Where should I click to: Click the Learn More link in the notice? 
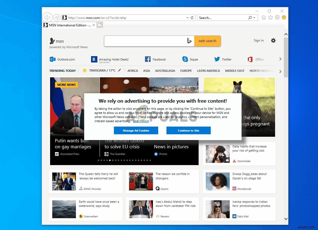point(141,121)
